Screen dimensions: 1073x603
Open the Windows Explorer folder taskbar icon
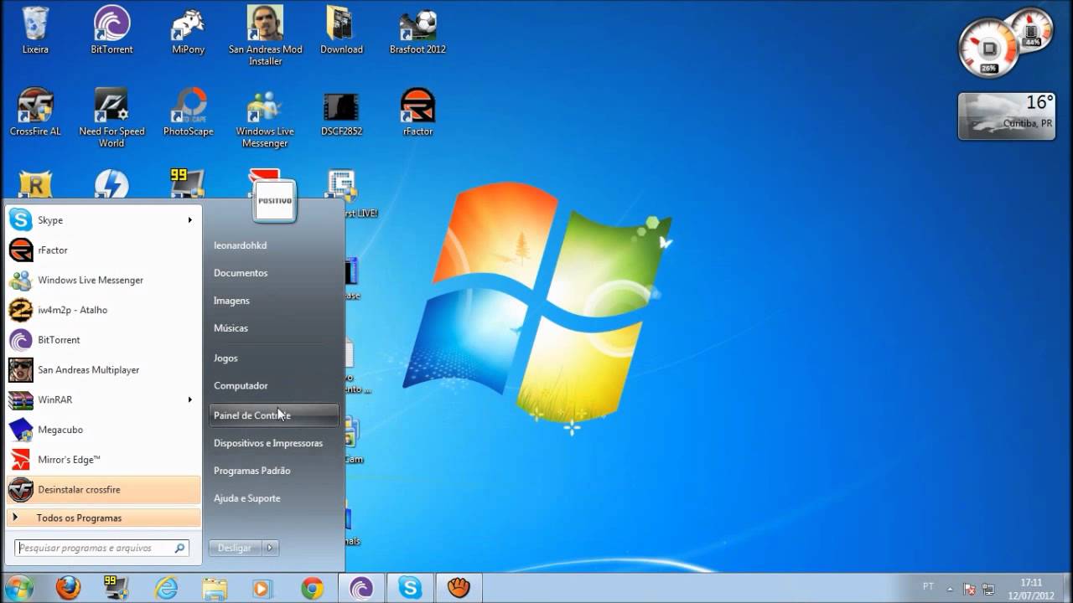pos(214,588)
